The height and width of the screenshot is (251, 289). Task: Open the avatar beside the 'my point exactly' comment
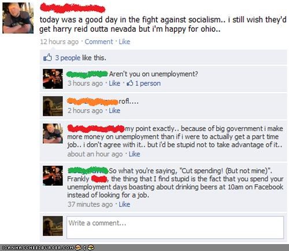[x=53, y=133]
